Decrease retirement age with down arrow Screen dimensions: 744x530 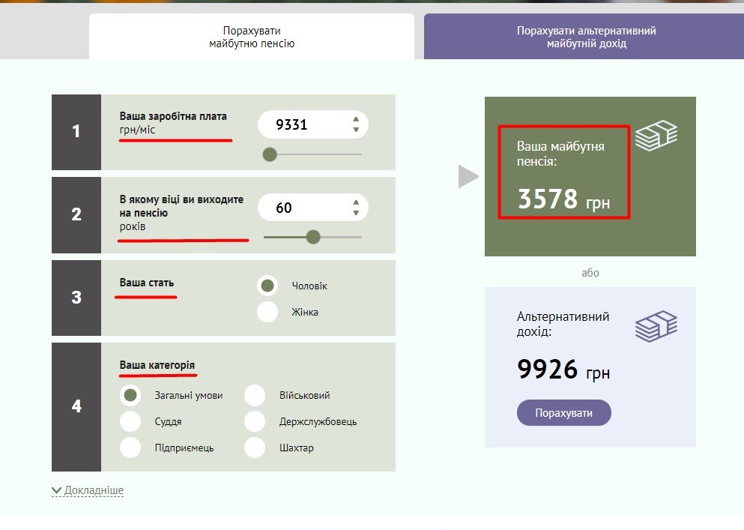356,213
